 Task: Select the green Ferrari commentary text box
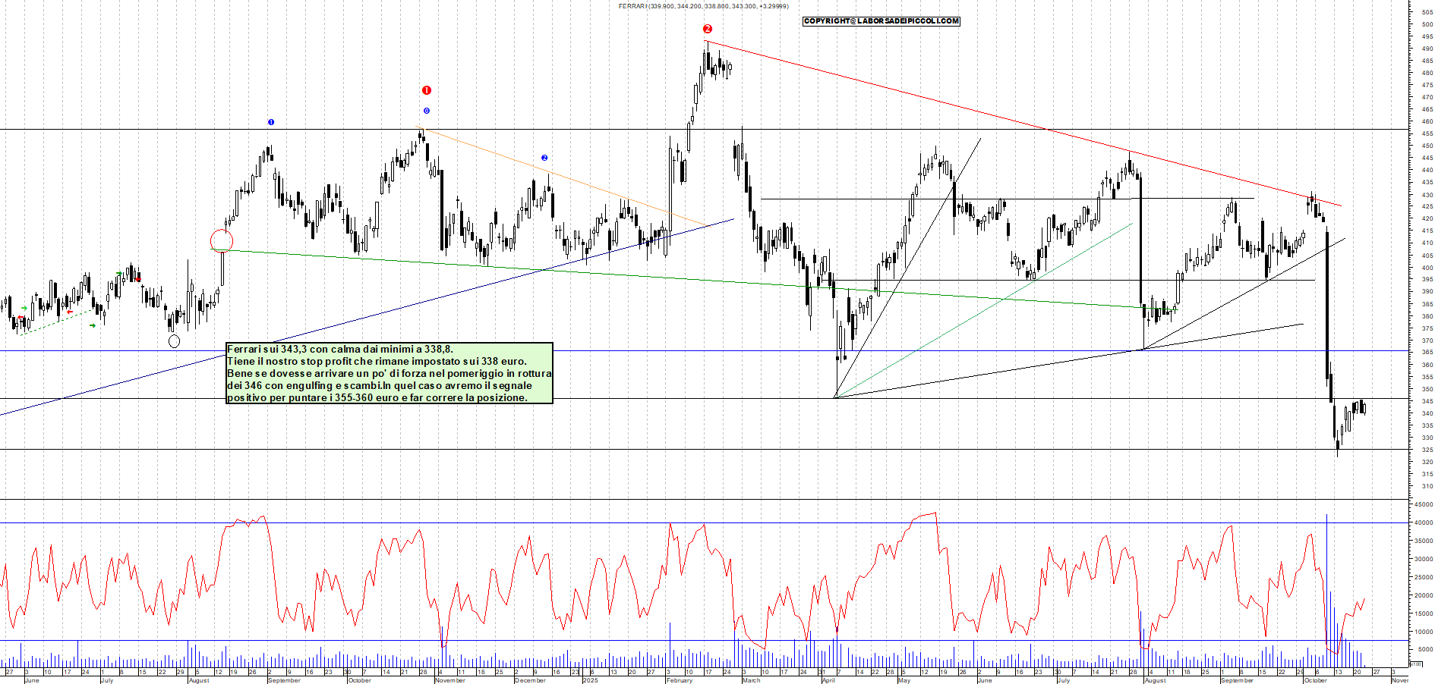389,373
